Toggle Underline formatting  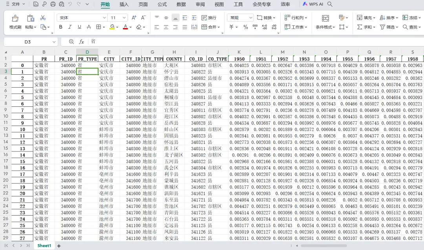pyautogui.click(x=79, y=27)
